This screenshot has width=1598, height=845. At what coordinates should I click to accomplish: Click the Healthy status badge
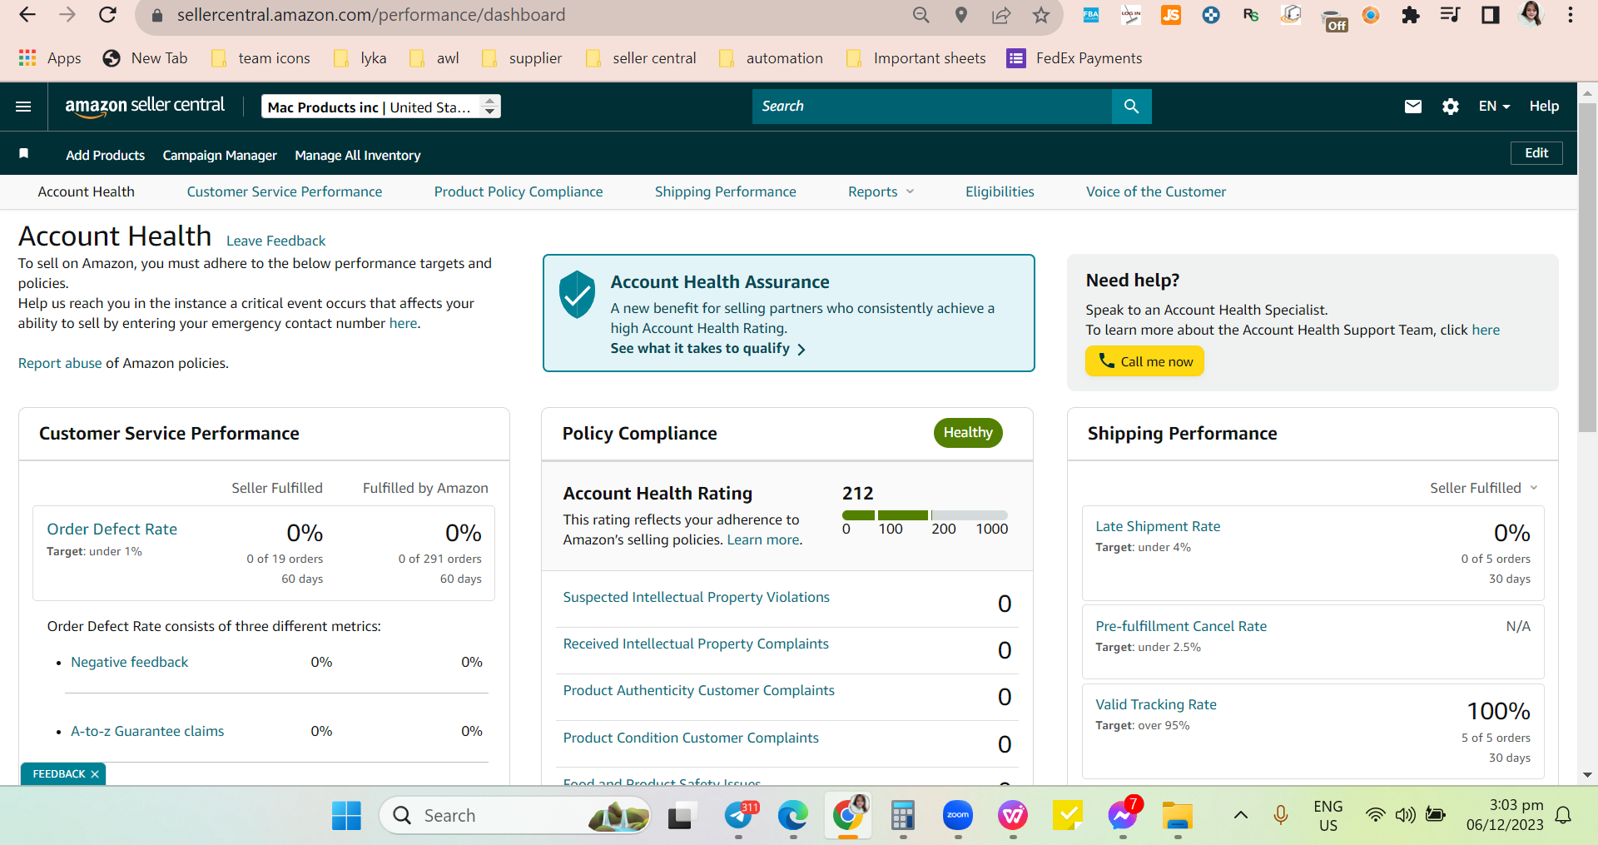click(968, 433)
